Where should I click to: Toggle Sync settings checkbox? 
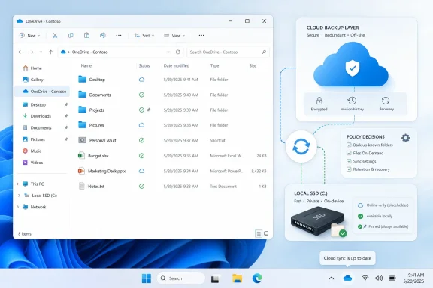349,161
